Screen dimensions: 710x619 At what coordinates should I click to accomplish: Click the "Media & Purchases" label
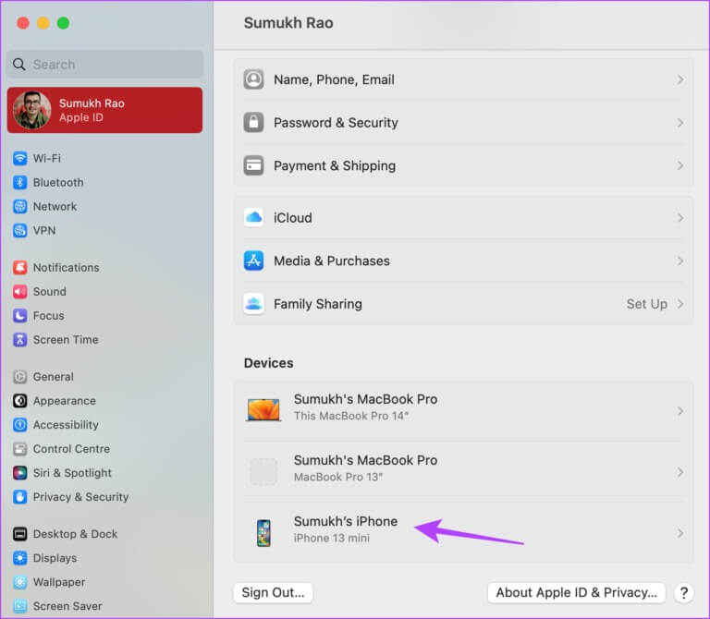(x=332, y=261)
